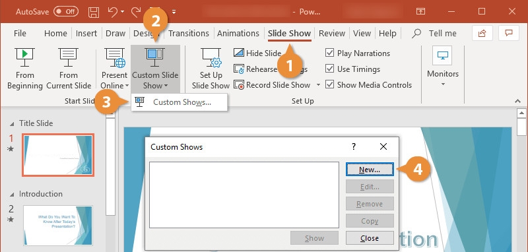Collapse the Introduction section
Screen dimensions: 528x252
(12, 195)
